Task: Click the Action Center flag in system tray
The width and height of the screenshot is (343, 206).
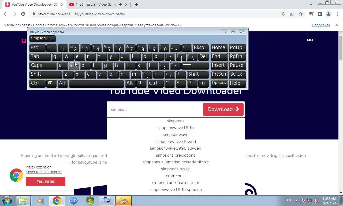Action: tap(303, 201)
